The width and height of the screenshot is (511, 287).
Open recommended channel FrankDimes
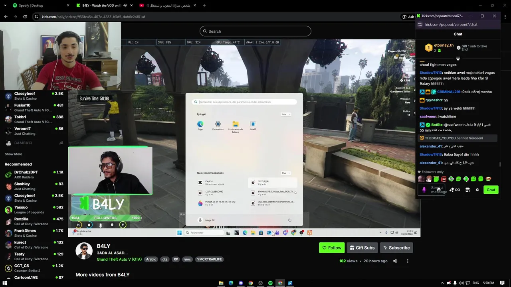pyautogui.click(x=34, y=233)
